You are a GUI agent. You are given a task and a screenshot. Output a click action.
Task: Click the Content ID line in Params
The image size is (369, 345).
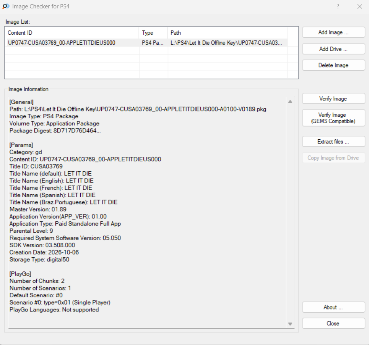85,159
